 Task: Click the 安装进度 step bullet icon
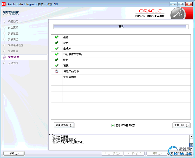(x=4, y=57)
